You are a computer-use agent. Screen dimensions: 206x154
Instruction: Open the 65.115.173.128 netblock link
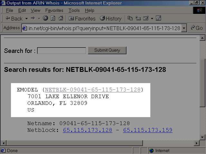point(88,130)
